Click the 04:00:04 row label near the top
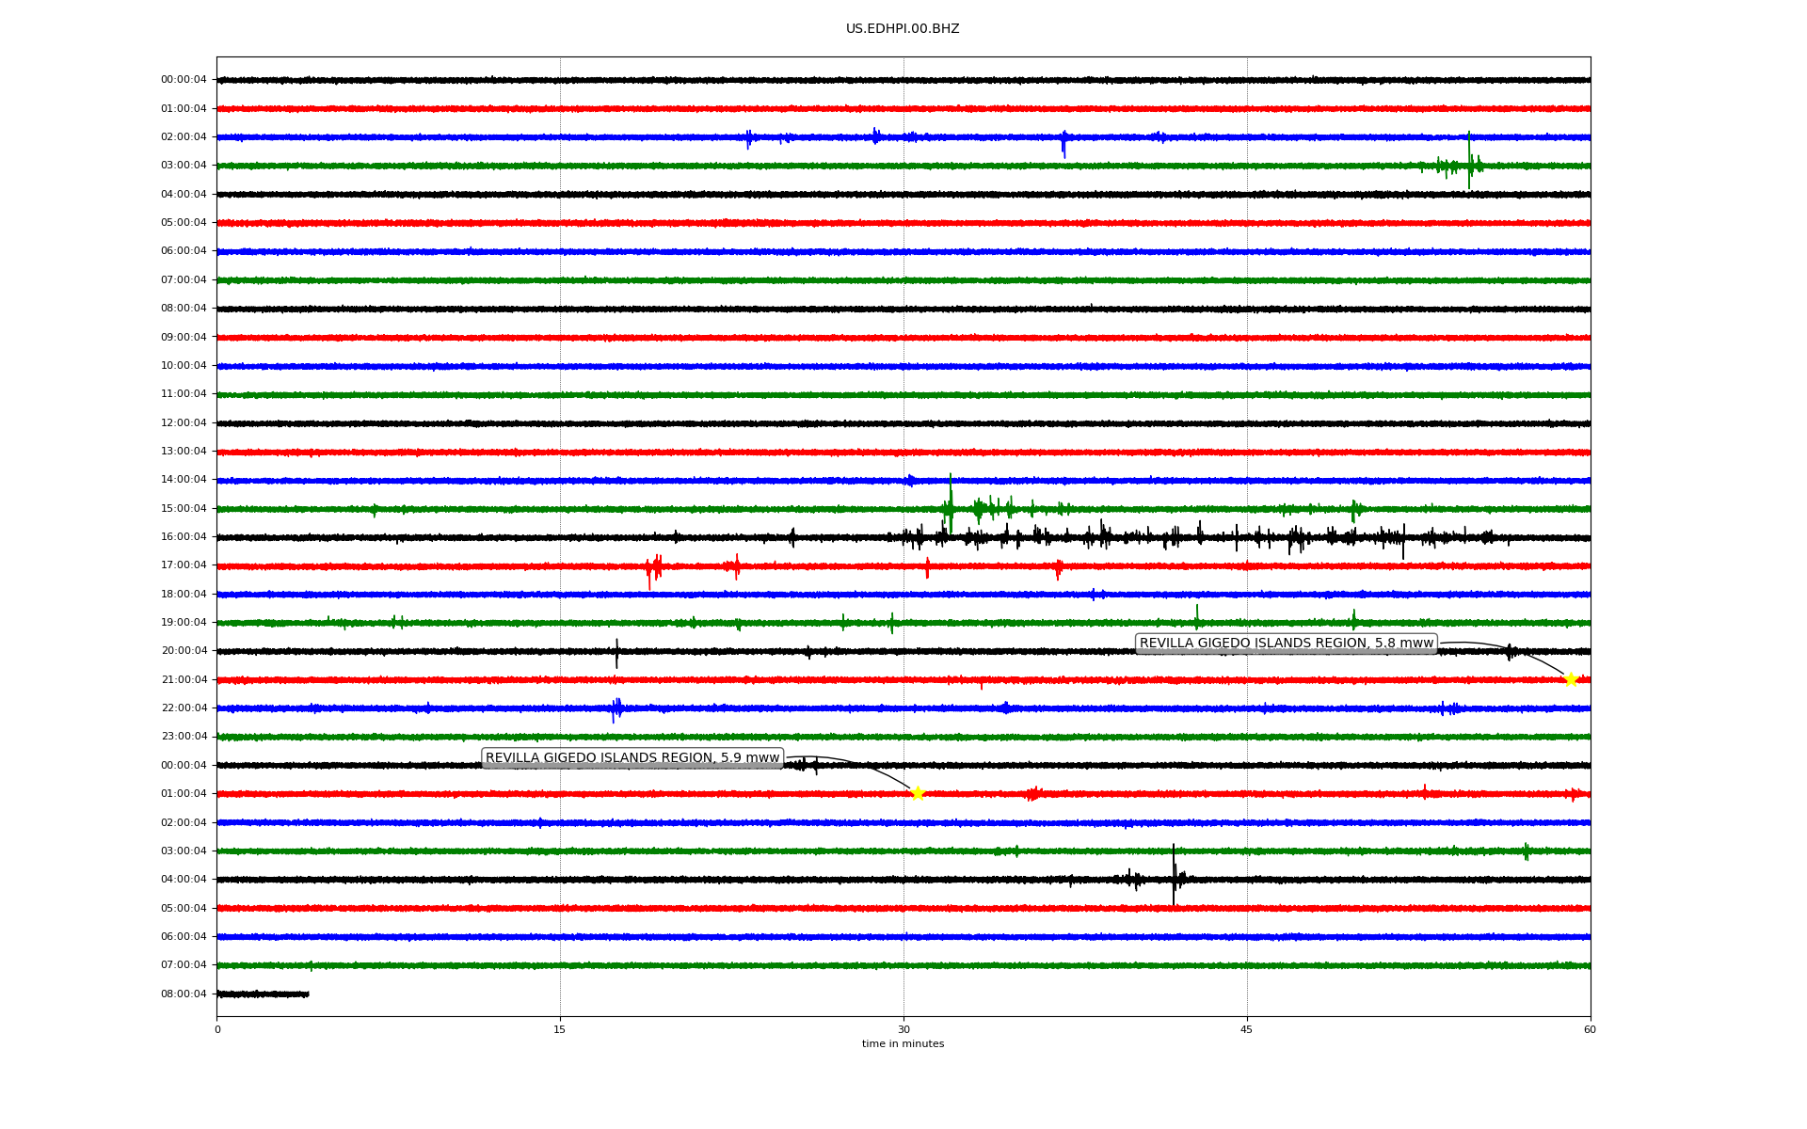The height and width of the screenshot is (1129, 1807). pyautogui.click(x=184, y=195)
